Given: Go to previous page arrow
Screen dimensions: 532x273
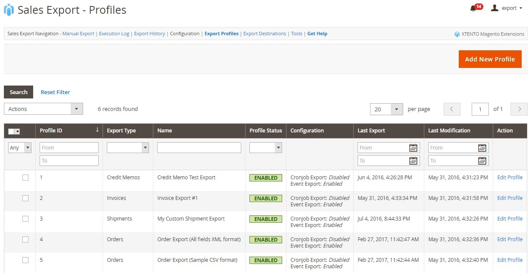Looking at the screenshot, I should click(452, 109).
